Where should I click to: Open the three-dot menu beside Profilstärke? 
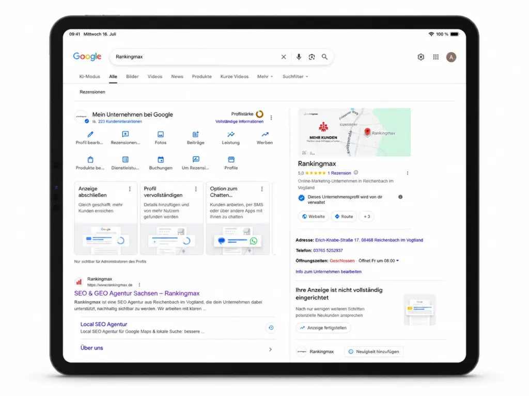[271, 118]
